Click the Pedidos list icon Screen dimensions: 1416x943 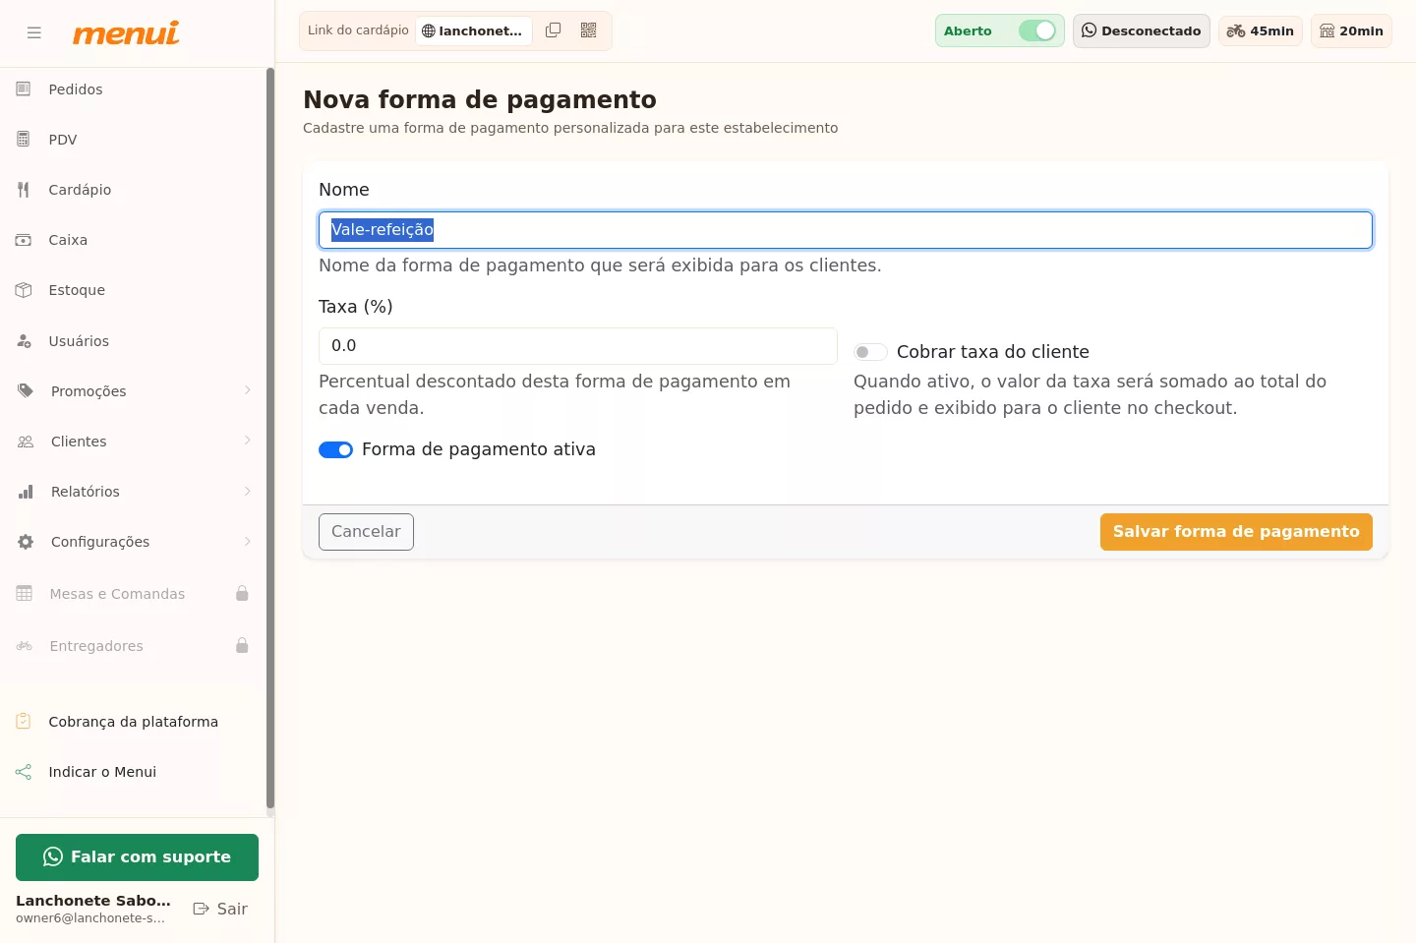(24, 89)
